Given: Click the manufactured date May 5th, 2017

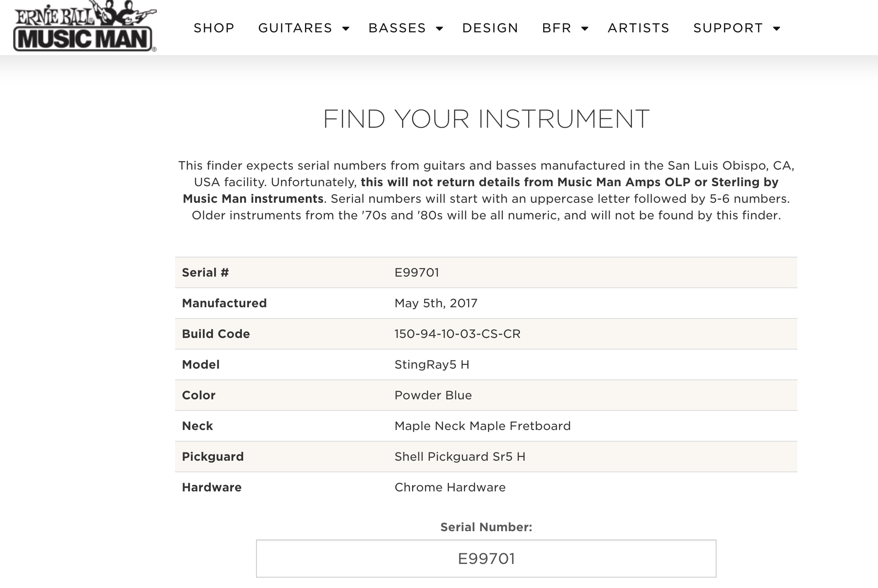Looking at the screenshot, I should click(x=436, y=303).
